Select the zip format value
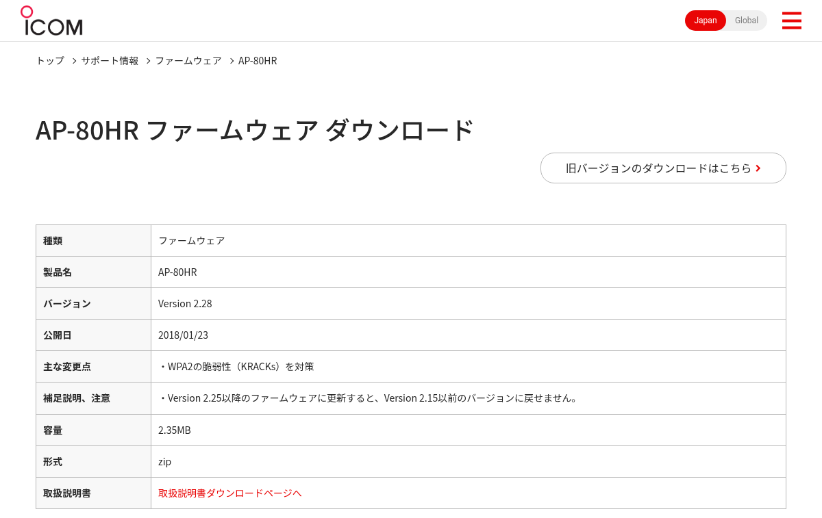822x518 pixels. (164, 461)
